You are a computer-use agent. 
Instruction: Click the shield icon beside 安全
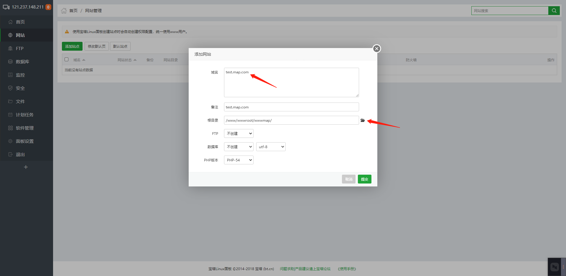[10, 88]
